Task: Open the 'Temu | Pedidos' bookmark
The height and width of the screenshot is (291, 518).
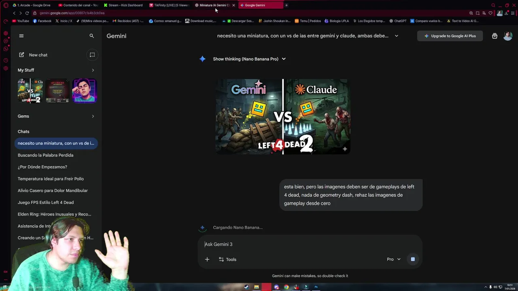Action: tap(308, 21)
